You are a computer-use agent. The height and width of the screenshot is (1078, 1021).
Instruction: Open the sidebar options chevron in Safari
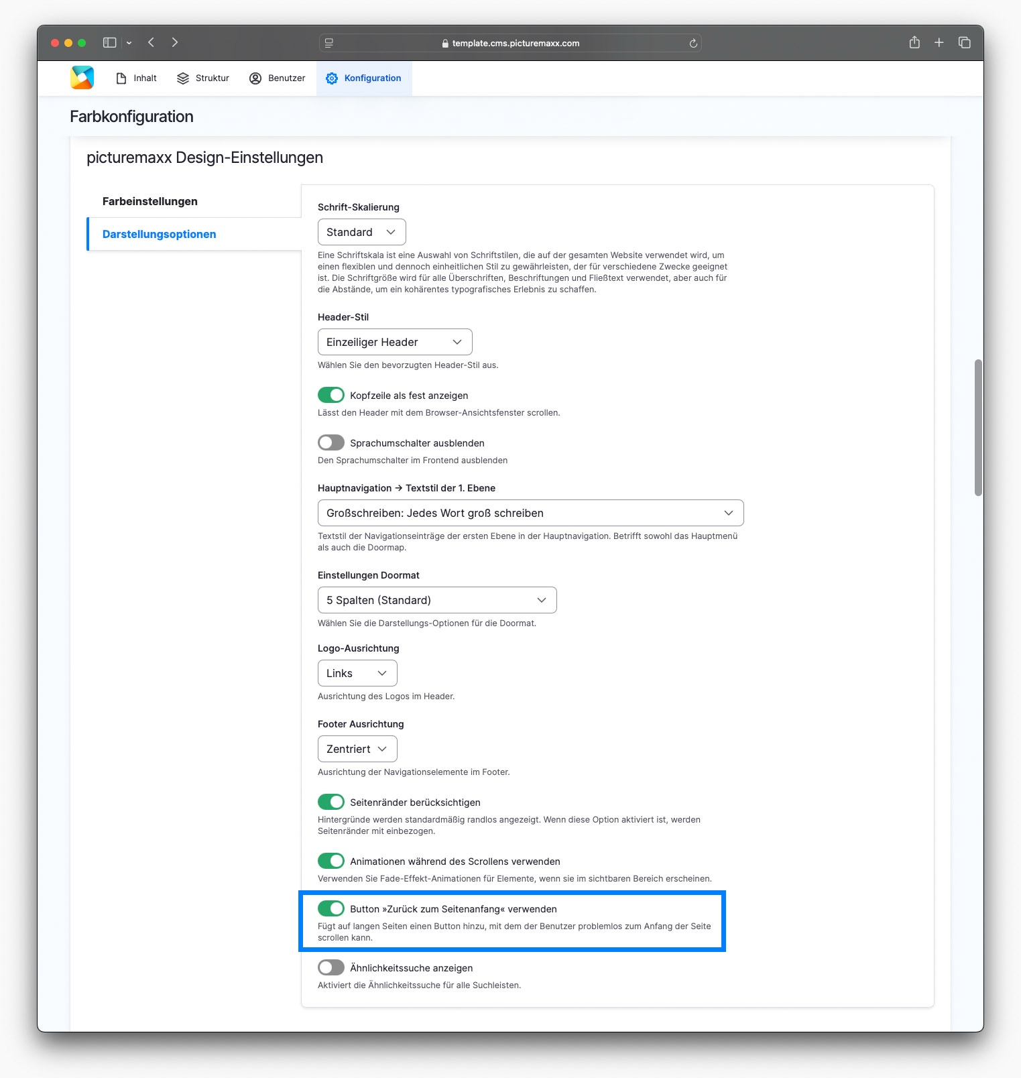(x=129, y=43)
